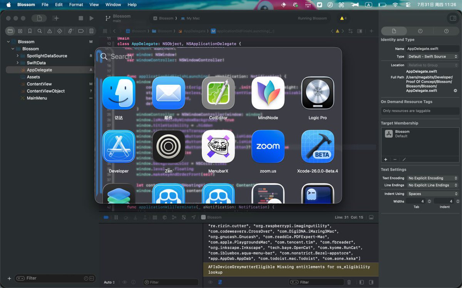Open the Report navigator icon

coord(91,31)
